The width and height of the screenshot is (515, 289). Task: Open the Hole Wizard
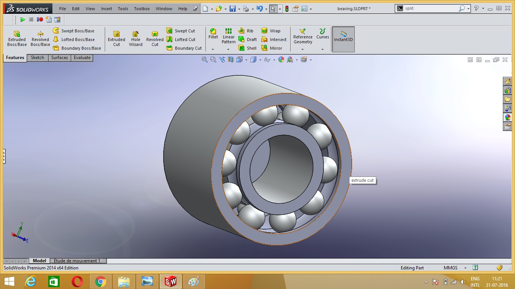pyautogui.click(x=136, y=39)
